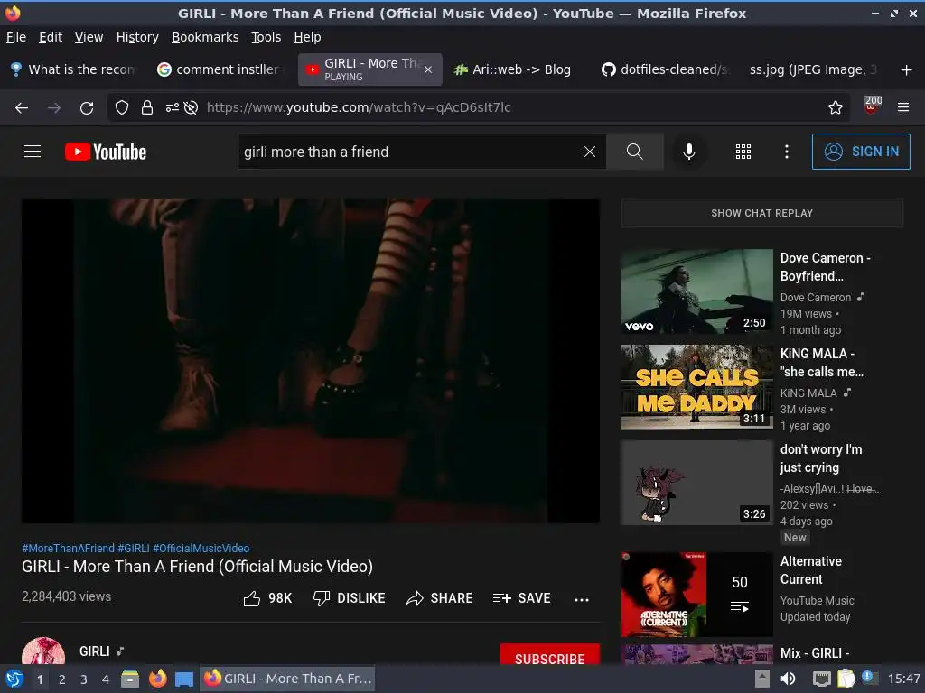Image resolution: width=925 pixels, height=693 pixels.
Task: Open the #MoreThanAFriend hashtag link
Action: [x=68, y=548]
